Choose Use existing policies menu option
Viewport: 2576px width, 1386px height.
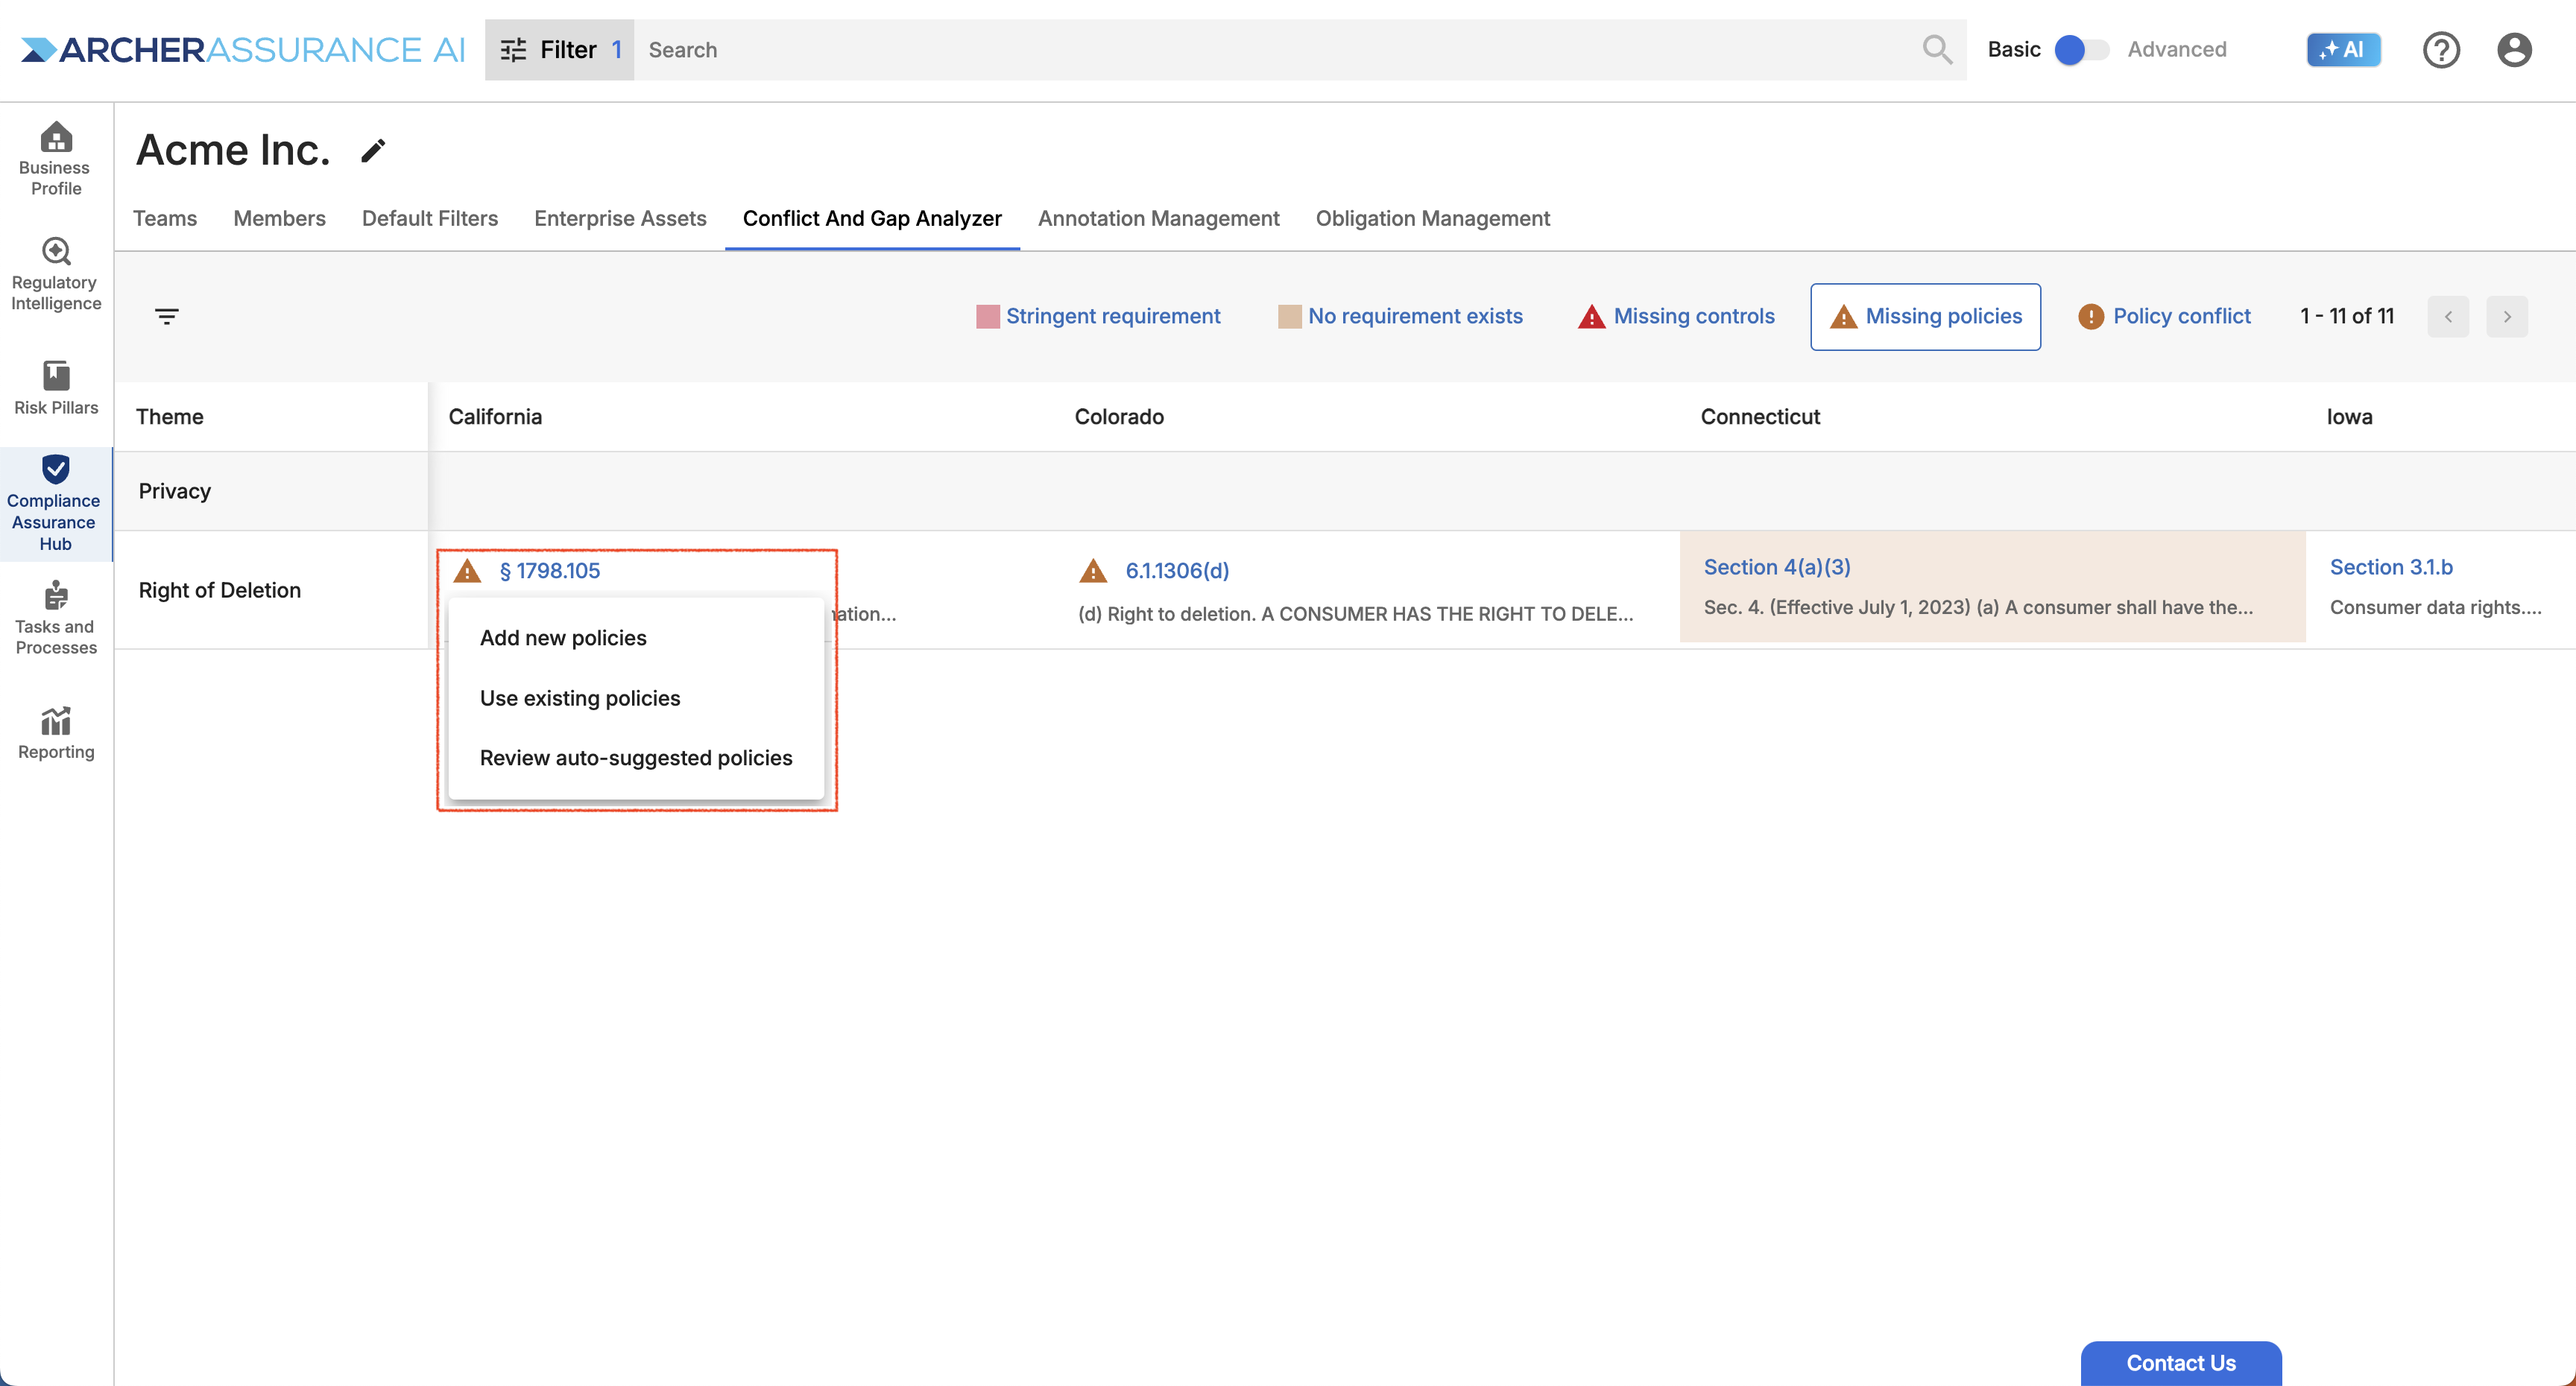tap(636, 698)
